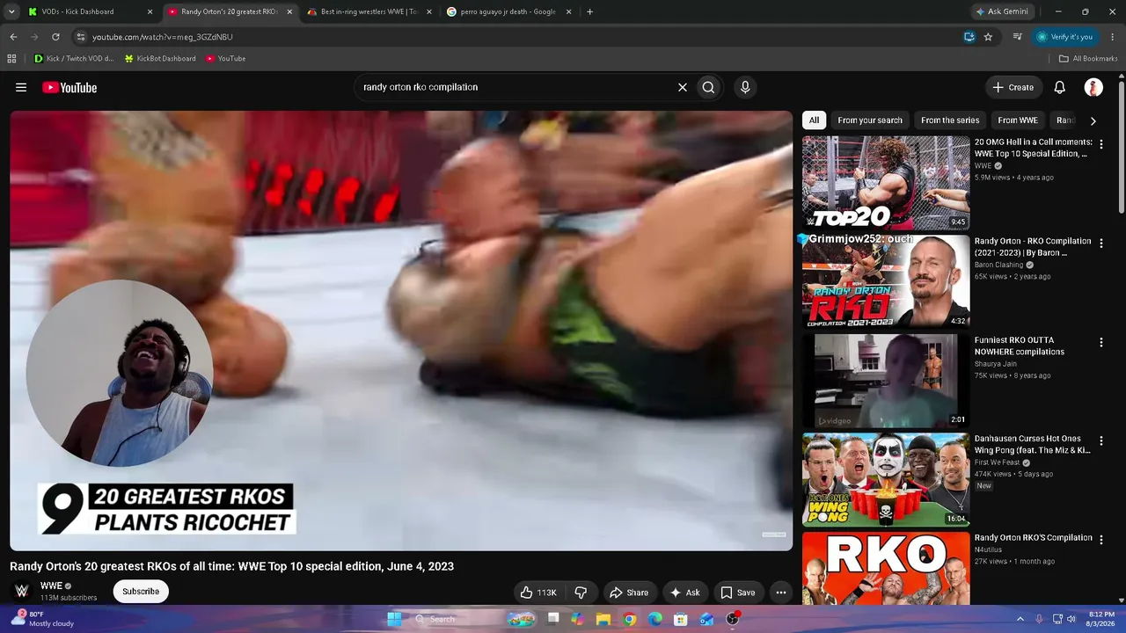Open options for Funniest RKO OUTTA NOWHERE video

tap(1100, 342)
